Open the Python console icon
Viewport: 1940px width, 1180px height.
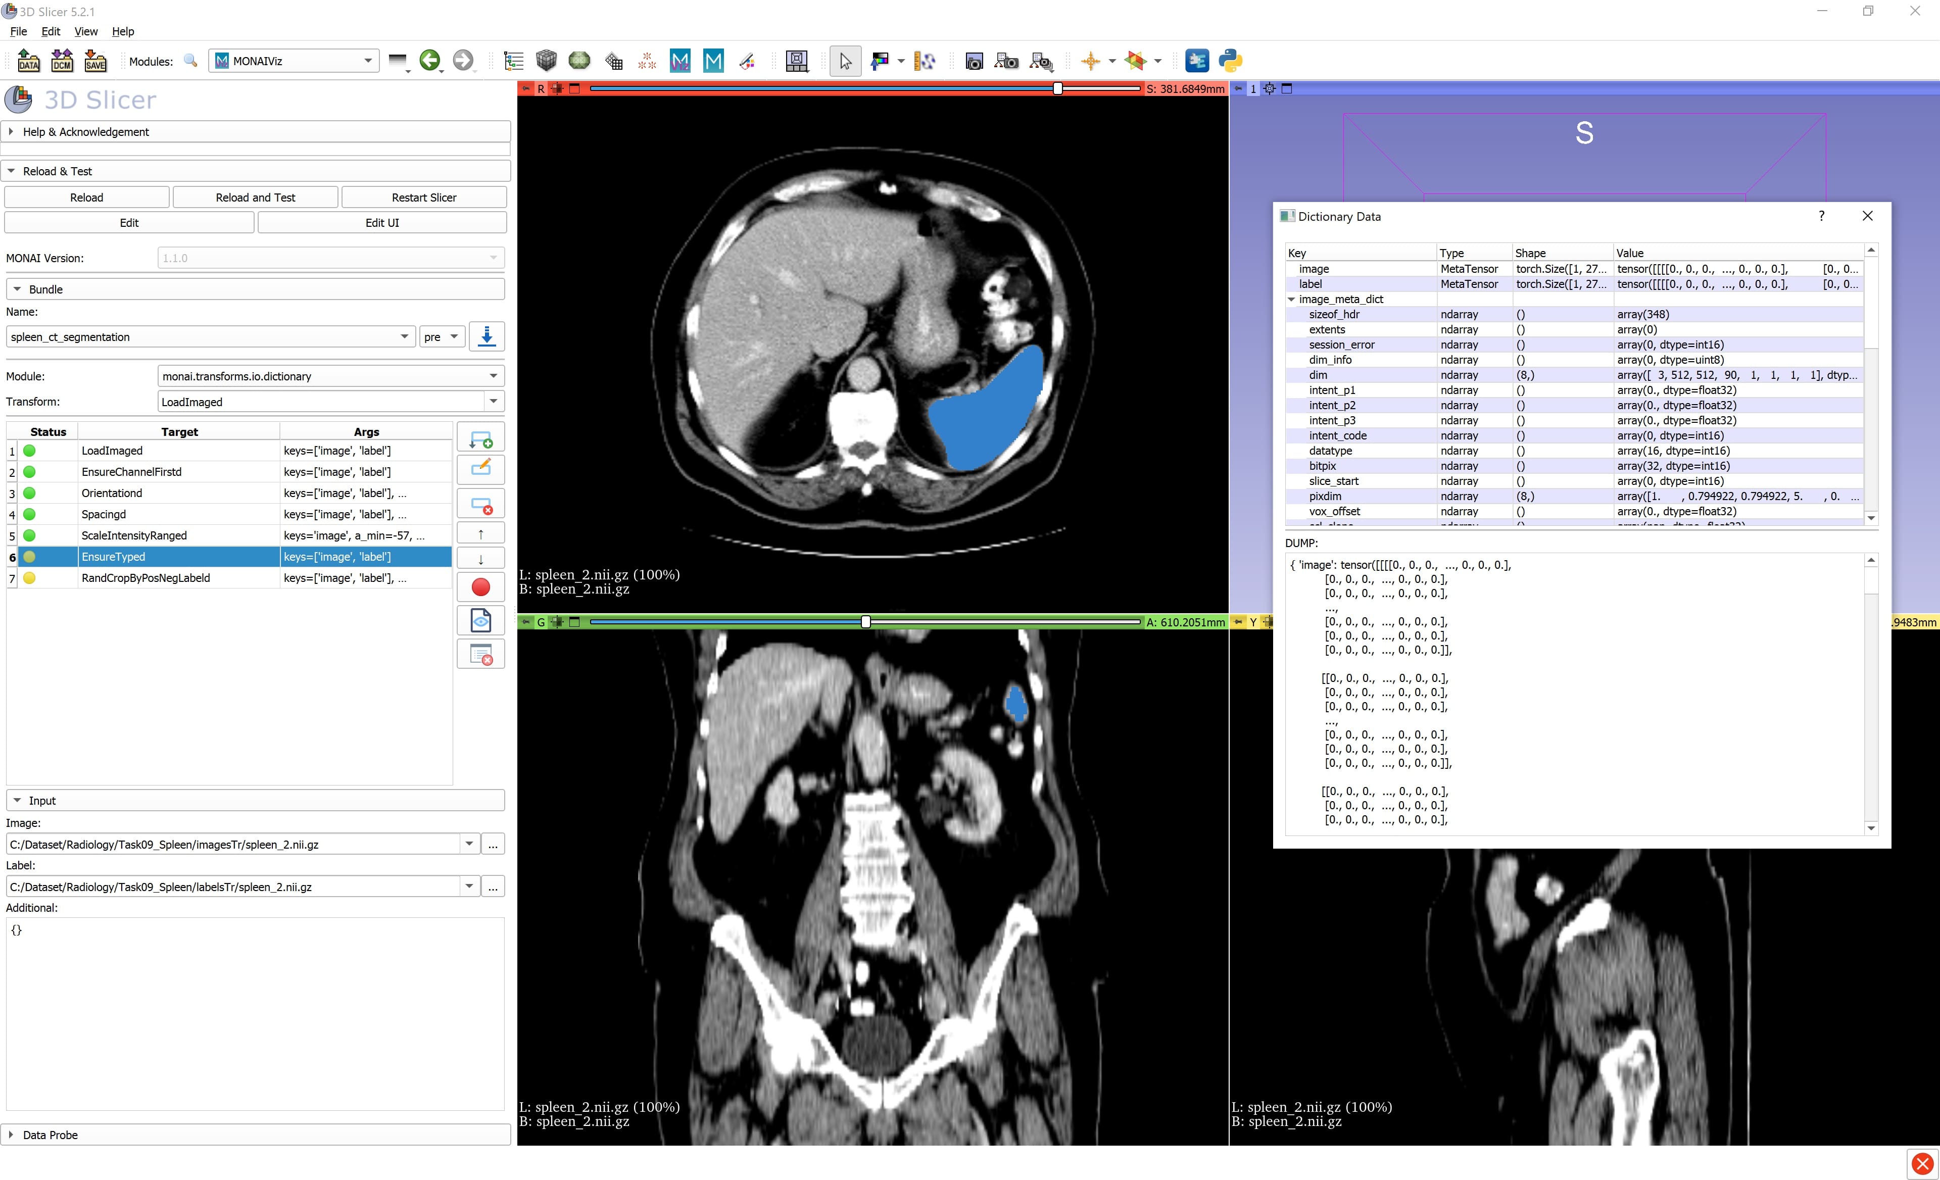(x=1230, y=61)
